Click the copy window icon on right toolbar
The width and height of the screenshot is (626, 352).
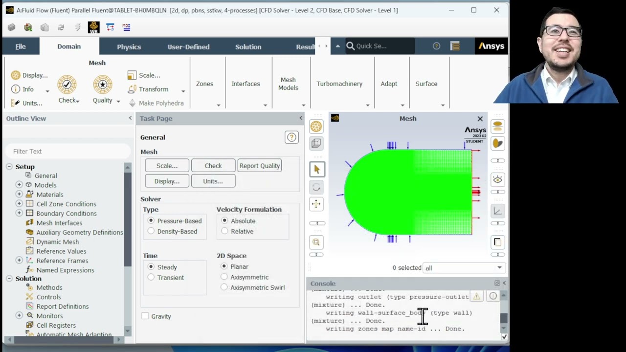pos(497,242)
